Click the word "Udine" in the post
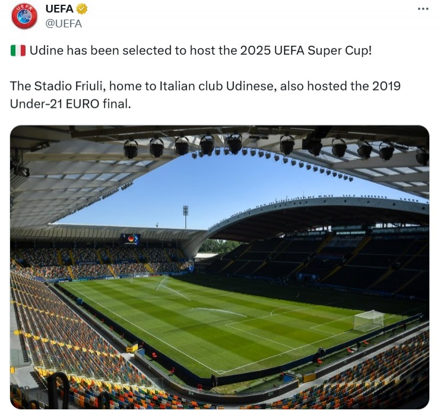The image size is (440, 414). coord(47,51)
